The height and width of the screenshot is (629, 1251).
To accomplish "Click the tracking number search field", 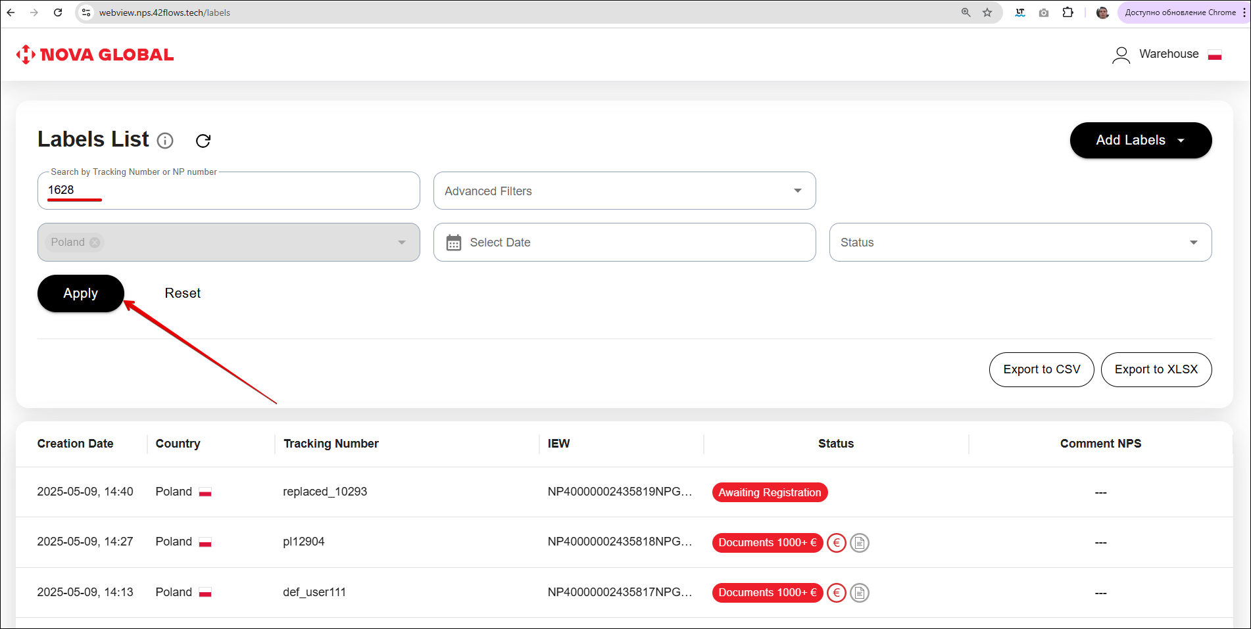I will (228, 191).
